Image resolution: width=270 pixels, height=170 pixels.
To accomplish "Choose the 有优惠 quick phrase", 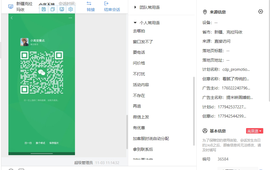I will [139, 128].
